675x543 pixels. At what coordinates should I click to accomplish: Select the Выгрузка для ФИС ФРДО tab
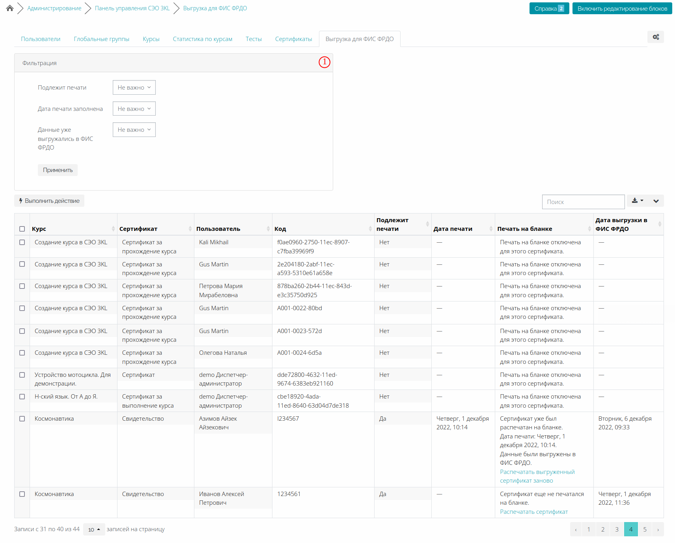coord(360,39)
